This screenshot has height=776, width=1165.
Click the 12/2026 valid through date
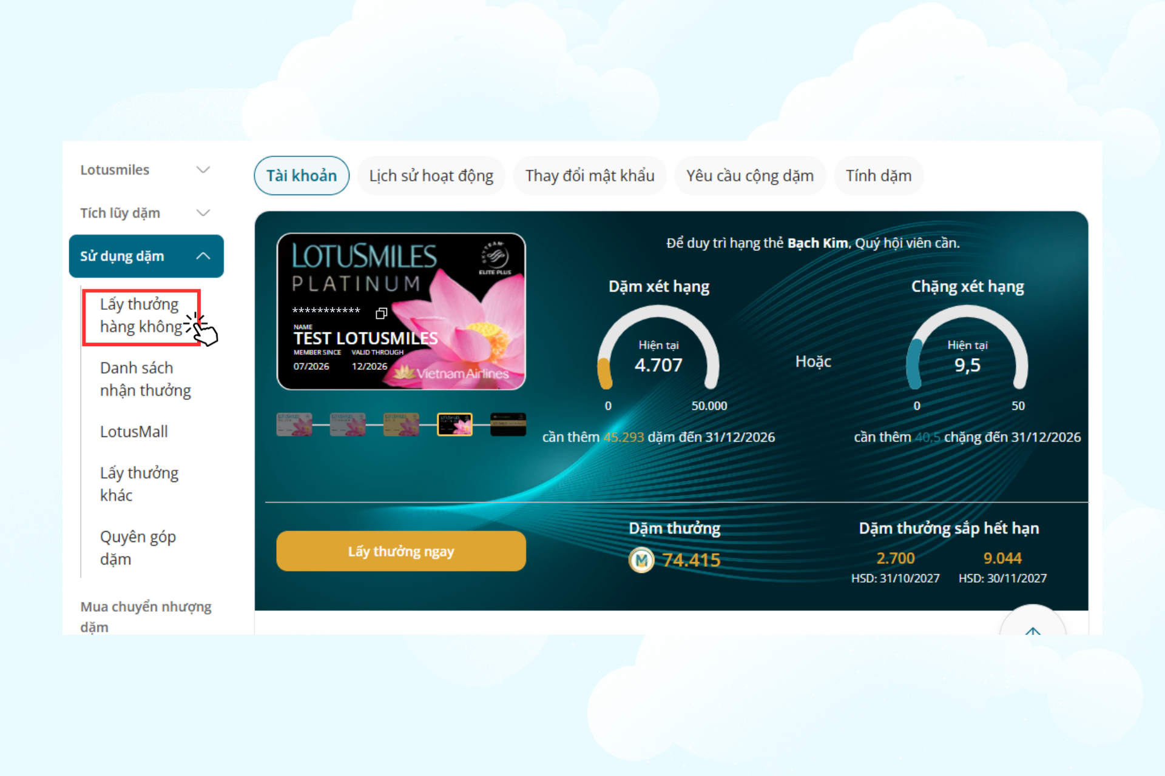(369, 366)
